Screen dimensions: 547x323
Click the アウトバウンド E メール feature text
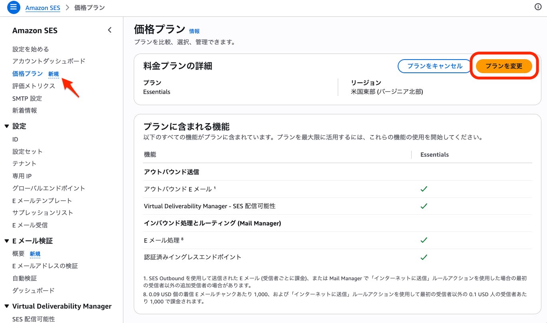[x=180, y=189]
